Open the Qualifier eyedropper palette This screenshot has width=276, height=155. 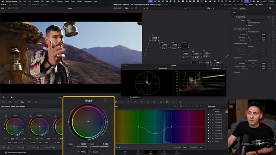point(135,102)
